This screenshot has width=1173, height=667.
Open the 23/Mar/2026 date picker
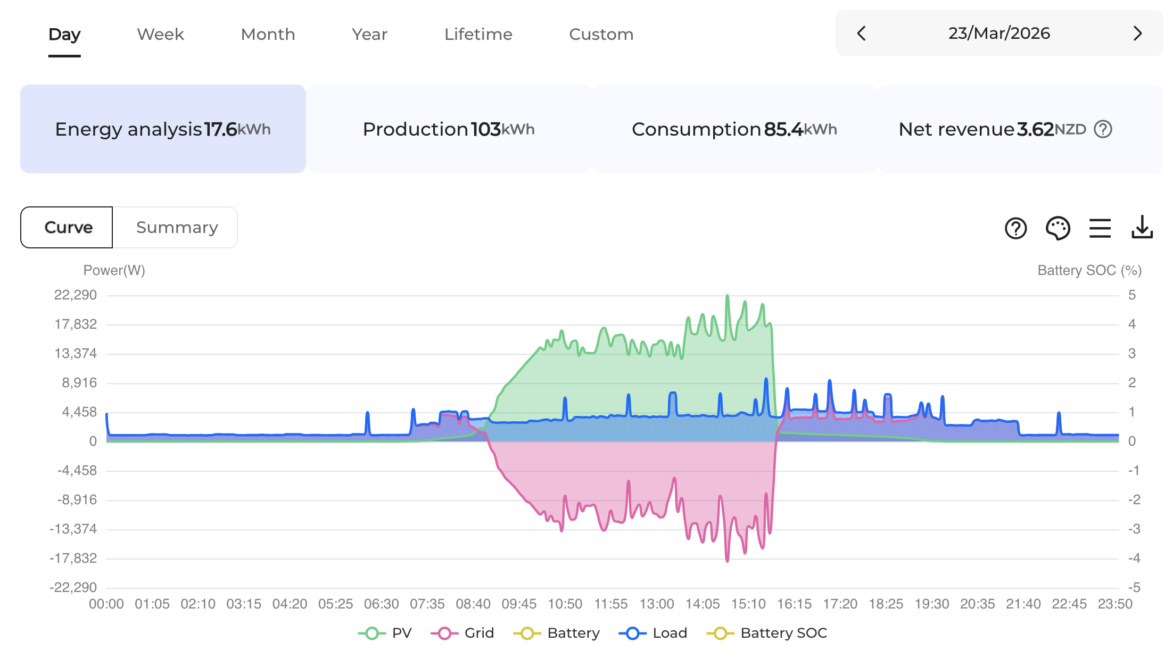(999, 34)
